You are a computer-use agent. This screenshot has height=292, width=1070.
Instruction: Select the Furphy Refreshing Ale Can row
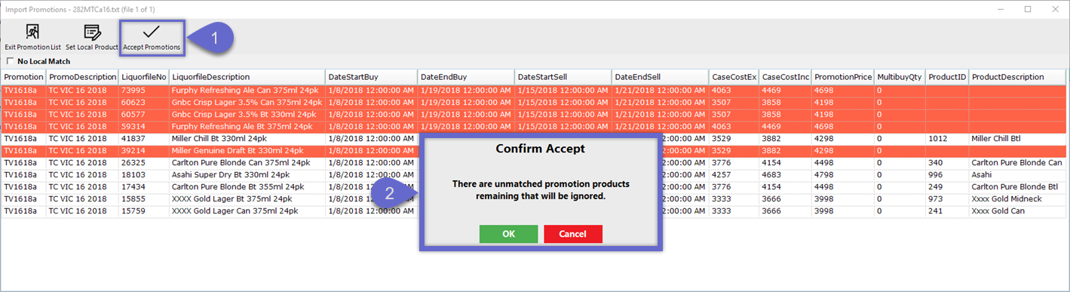click(x=534, y=90)
